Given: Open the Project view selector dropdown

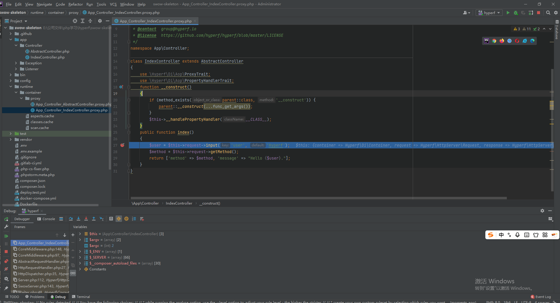Looking at the screenshot, I should [16, 21].
